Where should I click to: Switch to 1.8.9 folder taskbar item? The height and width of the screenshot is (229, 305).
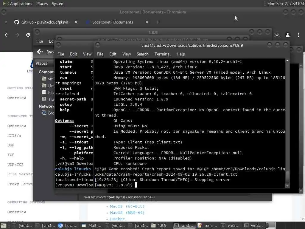(x=161, y=225)
